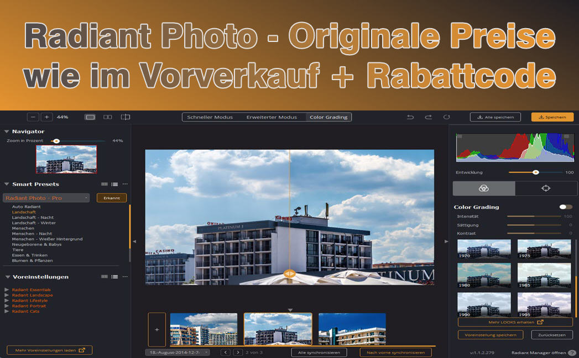
Task: Click the redo arrow icon
Action: 429,117
